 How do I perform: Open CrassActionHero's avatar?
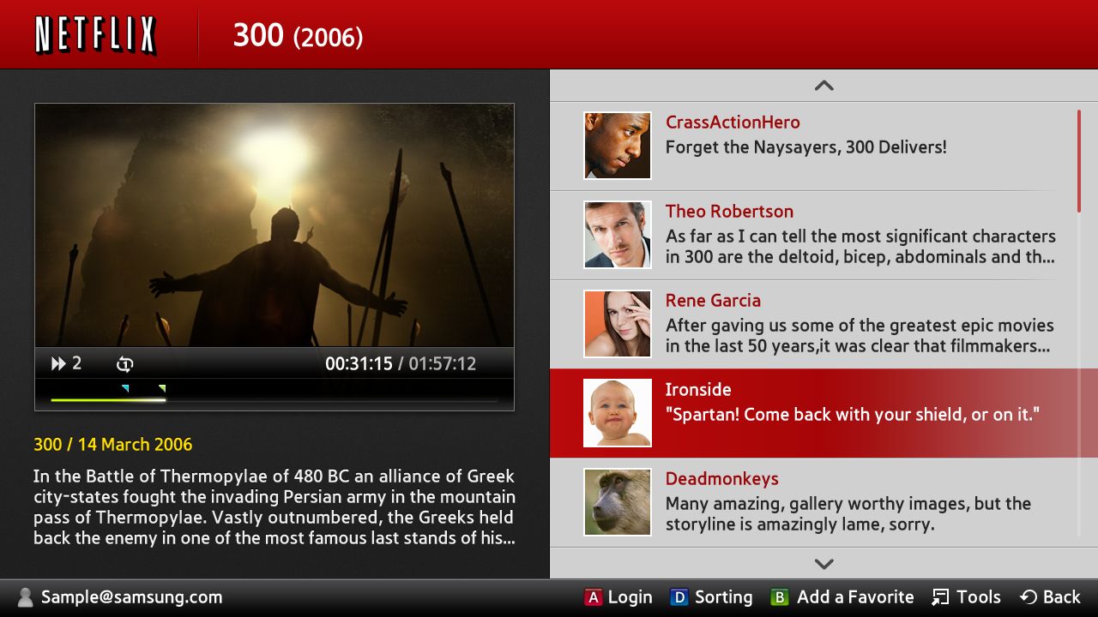point(618,146)
